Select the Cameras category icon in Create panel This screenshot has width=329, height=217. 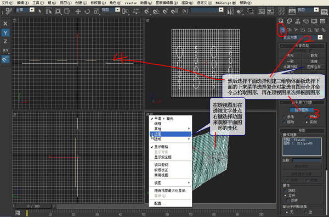tap(303, 30)
